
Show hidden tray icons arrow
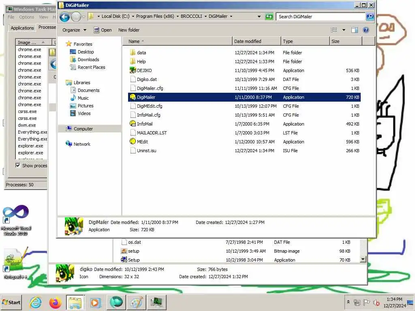tap(348, 302)
